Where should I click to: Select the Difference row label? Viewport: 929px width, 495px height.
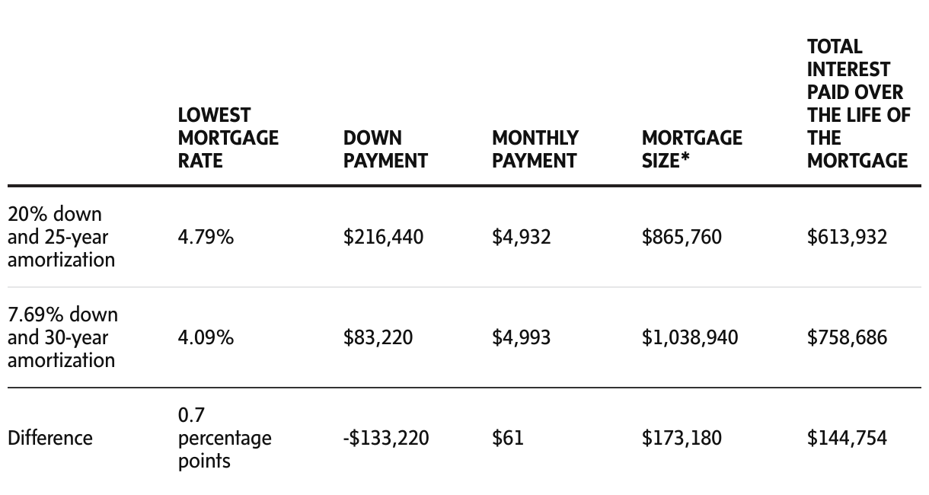coord(50,438)
